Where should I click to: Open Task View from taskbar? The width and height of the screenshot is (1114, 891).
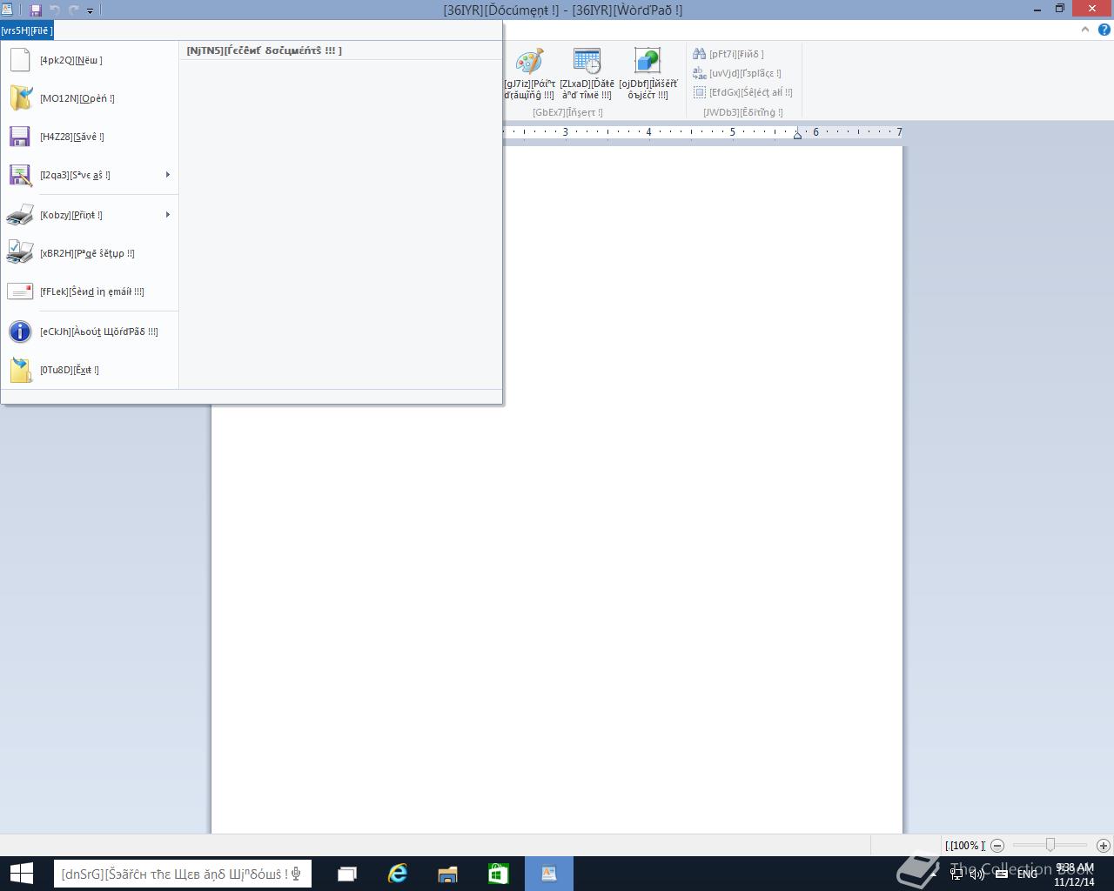347,874
